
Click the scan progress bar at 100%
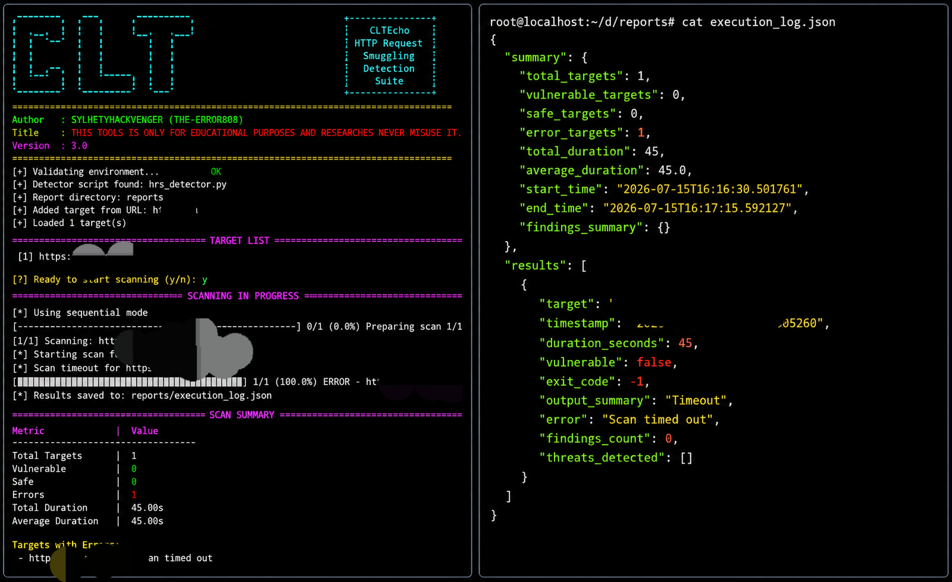coord(130,381)
